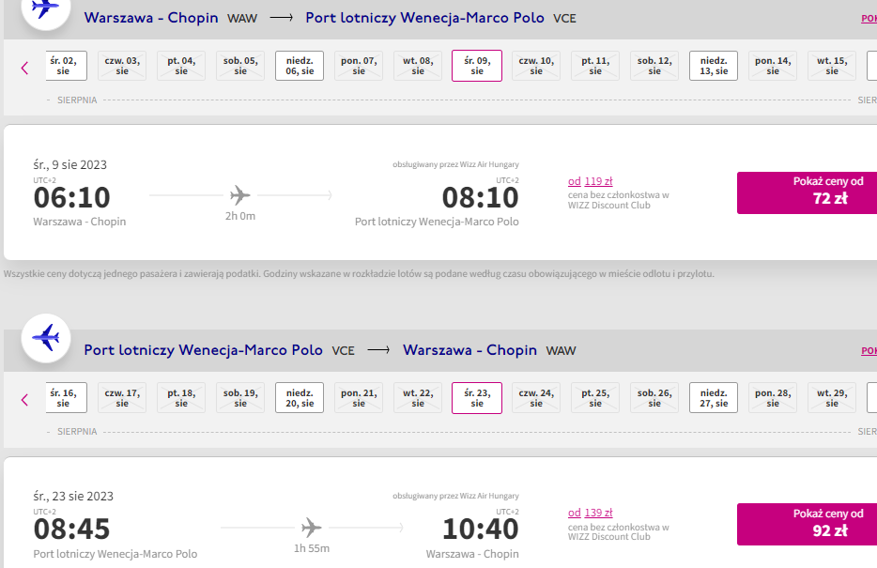Choose return date śr. 23, sie
The image size is (877, 568).
click(x=477, y=397)
